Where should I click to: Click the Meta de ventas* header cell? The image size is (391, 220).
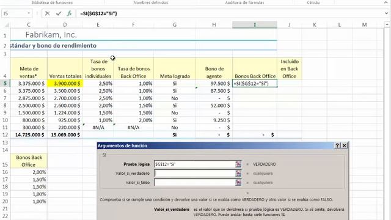[29, 68]
